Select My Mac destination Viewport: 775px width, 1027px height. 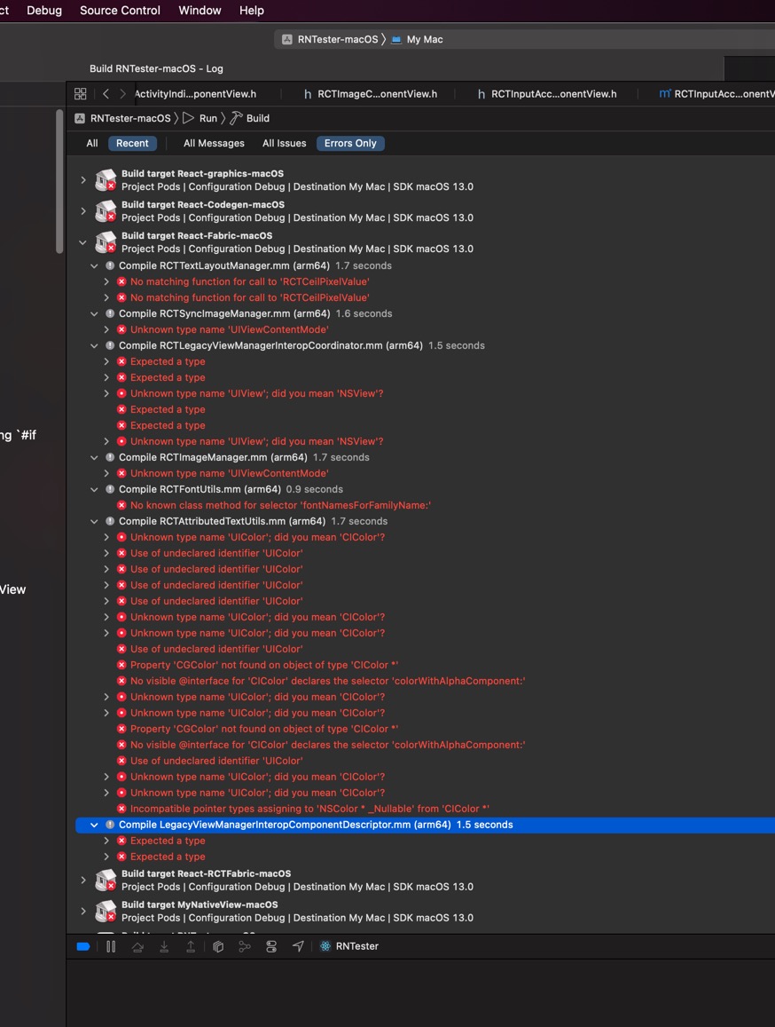coord(417,39)
